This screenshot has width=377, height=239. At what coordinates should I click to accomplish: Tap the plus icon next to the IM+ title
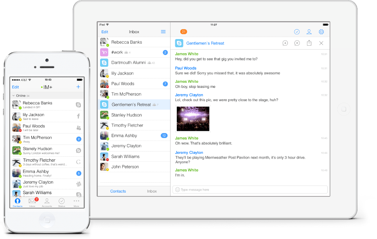click(78, 87)
